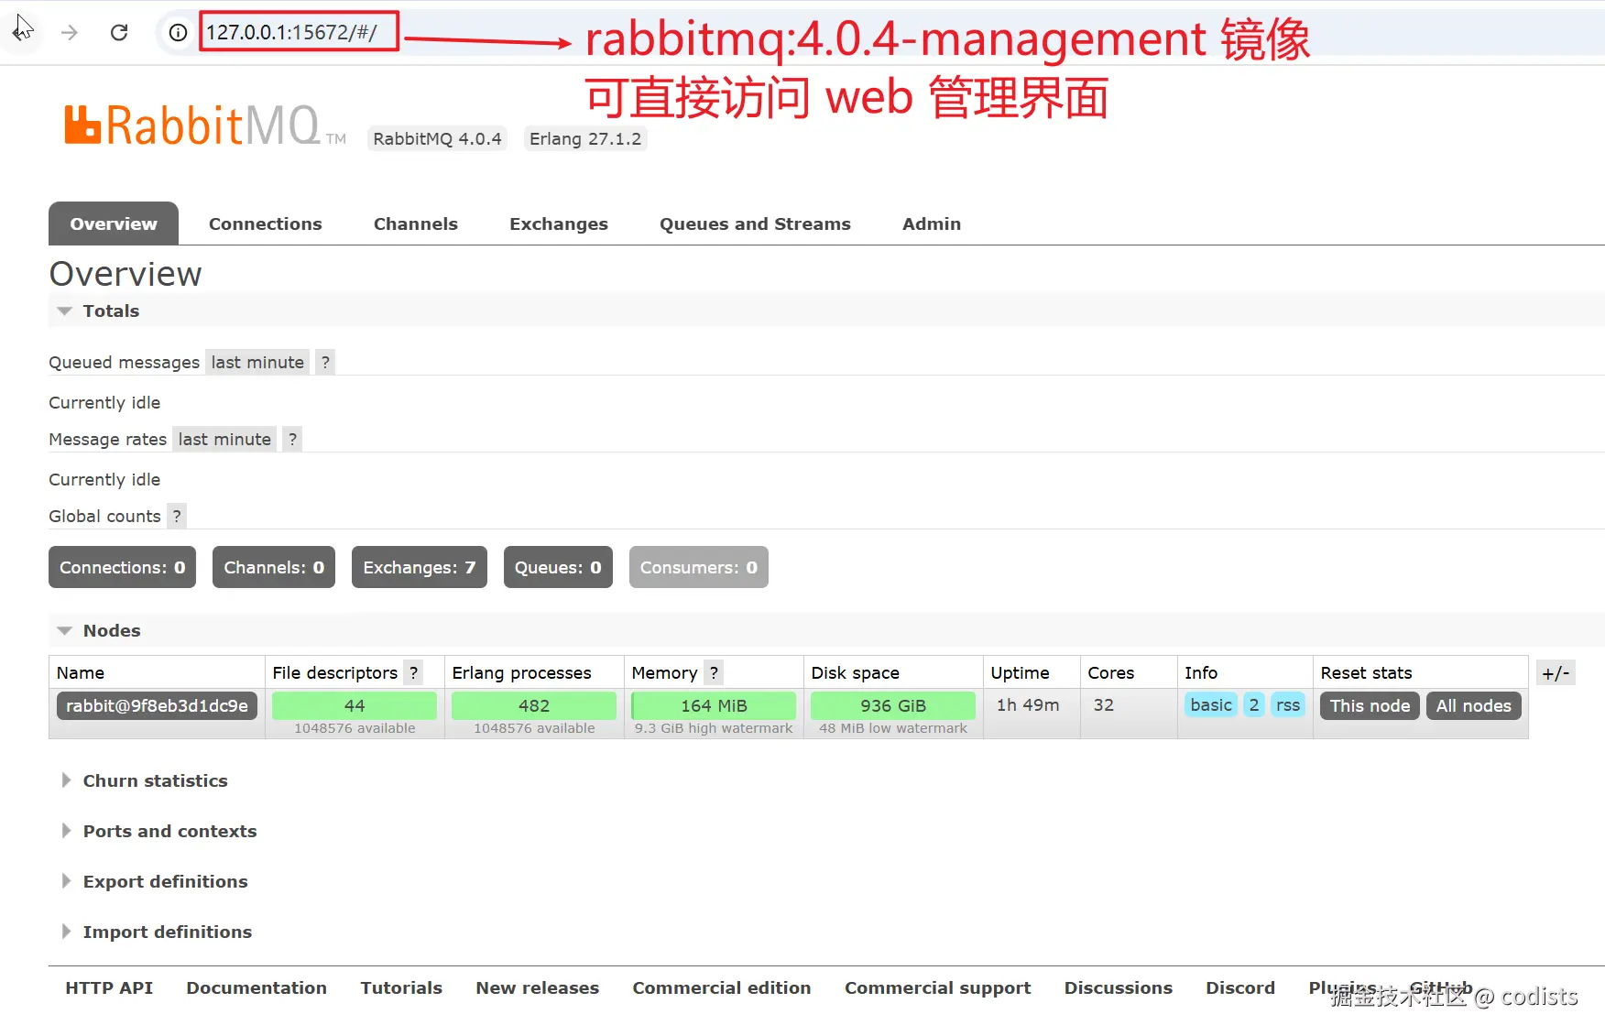Click the browser back arrow
The height and width of the screenshot is (1036, 1605).
point(22,32)
